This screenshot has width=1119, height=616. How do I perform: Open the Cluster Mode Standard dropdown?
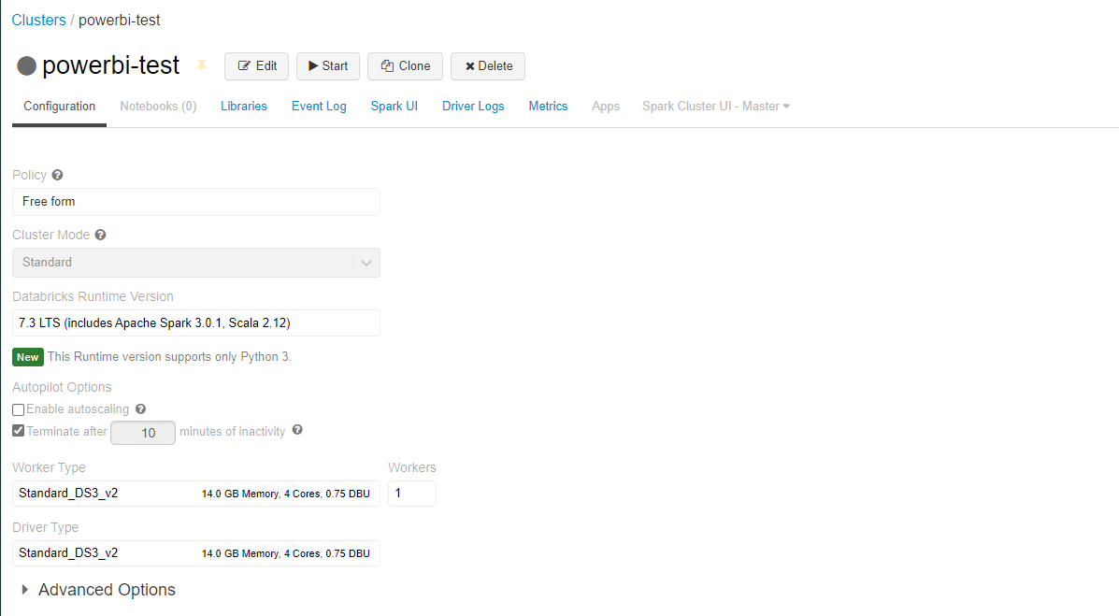196,263
